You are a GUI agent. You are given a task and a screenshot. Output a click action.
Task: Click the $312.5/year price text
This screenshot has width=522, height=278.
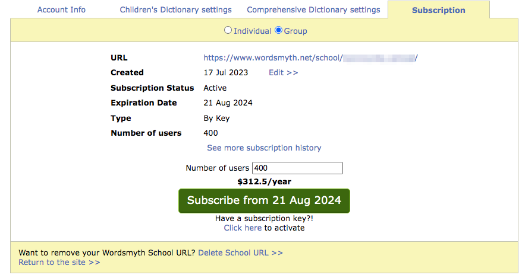(264, 182)
